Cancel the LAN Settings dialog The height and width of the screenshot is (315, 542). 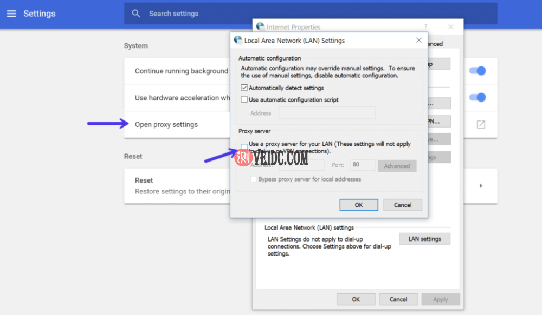402,205
